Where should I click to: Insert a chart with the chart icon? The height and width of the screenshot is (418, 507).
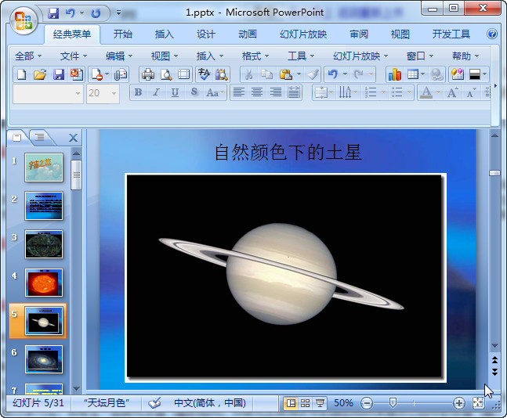coord(395,75)
